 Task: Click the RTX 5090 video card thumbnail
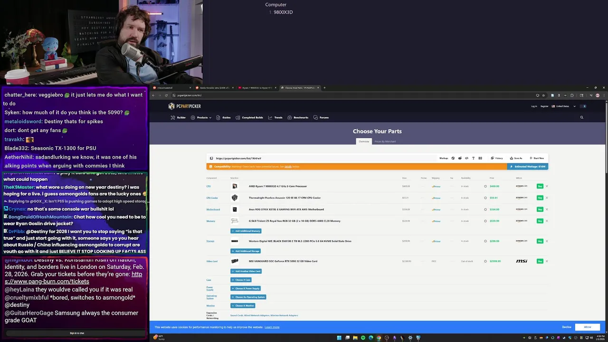(x=235, y=261)
